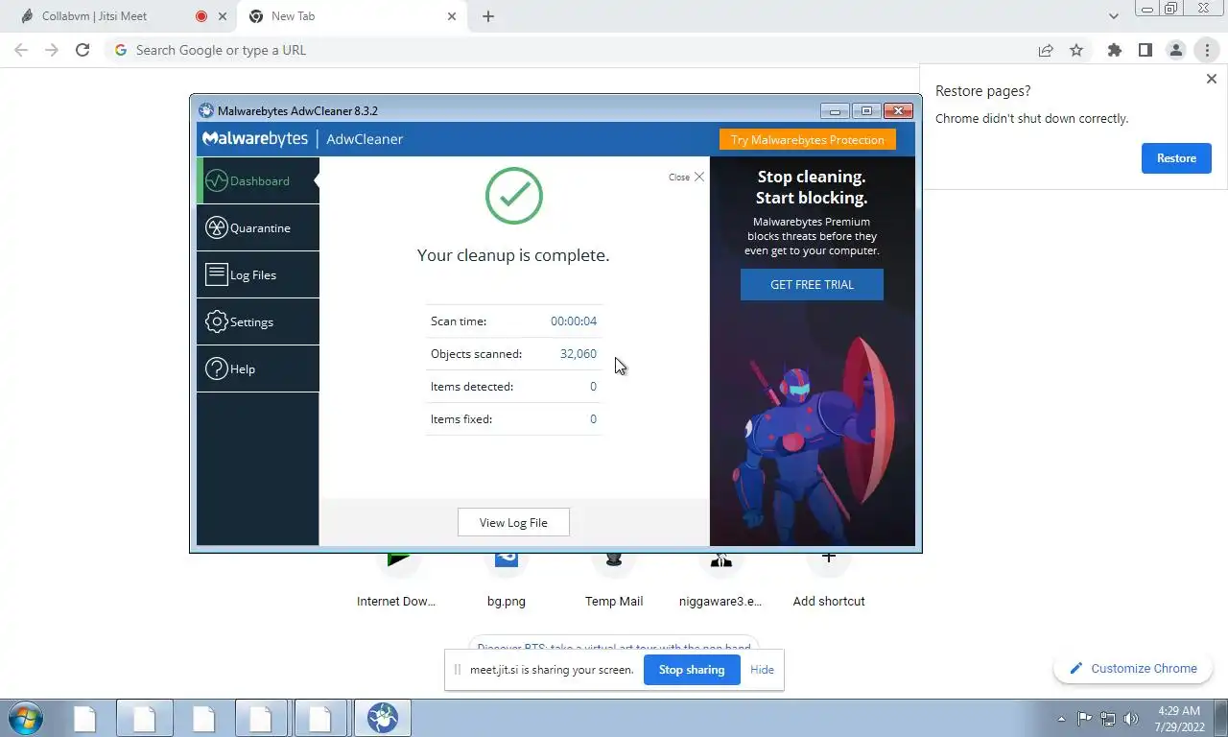The height and width of the screenshot is (737, 1228).
Task: Click the Show desktop strip
Action: point(1221,719)
